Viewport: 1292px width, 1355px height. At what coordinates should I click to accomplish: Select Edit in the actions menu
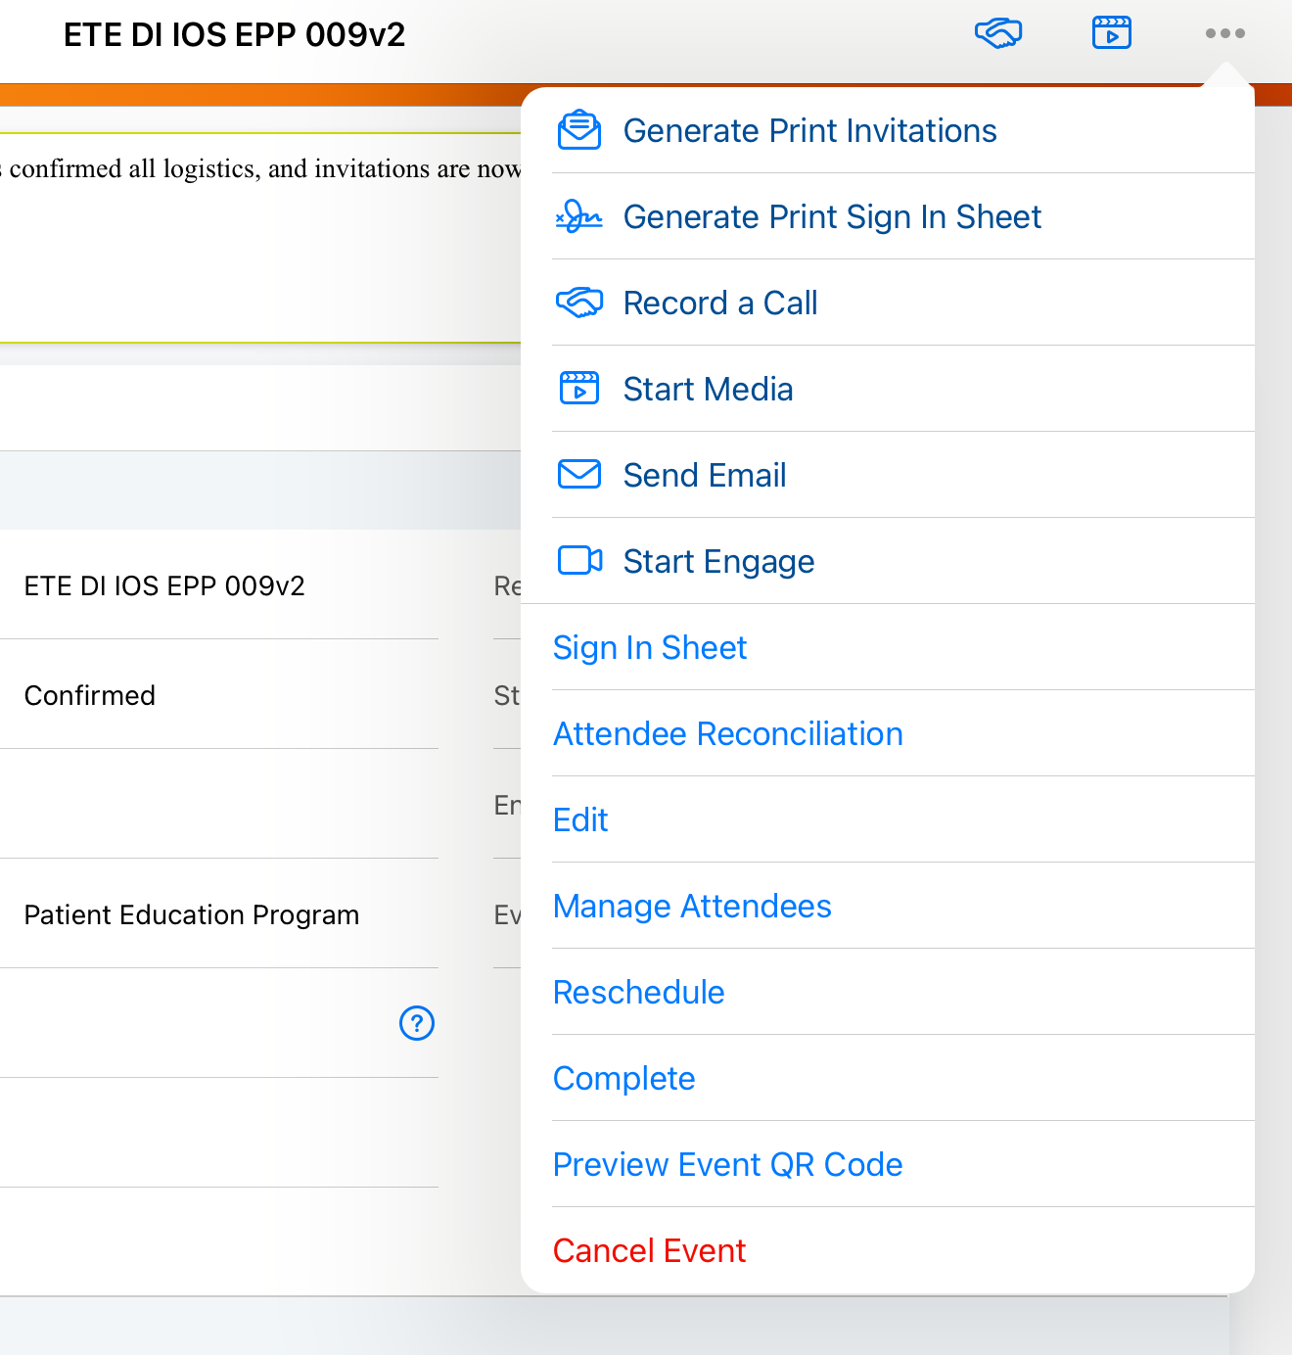click(x=580, y=819)
